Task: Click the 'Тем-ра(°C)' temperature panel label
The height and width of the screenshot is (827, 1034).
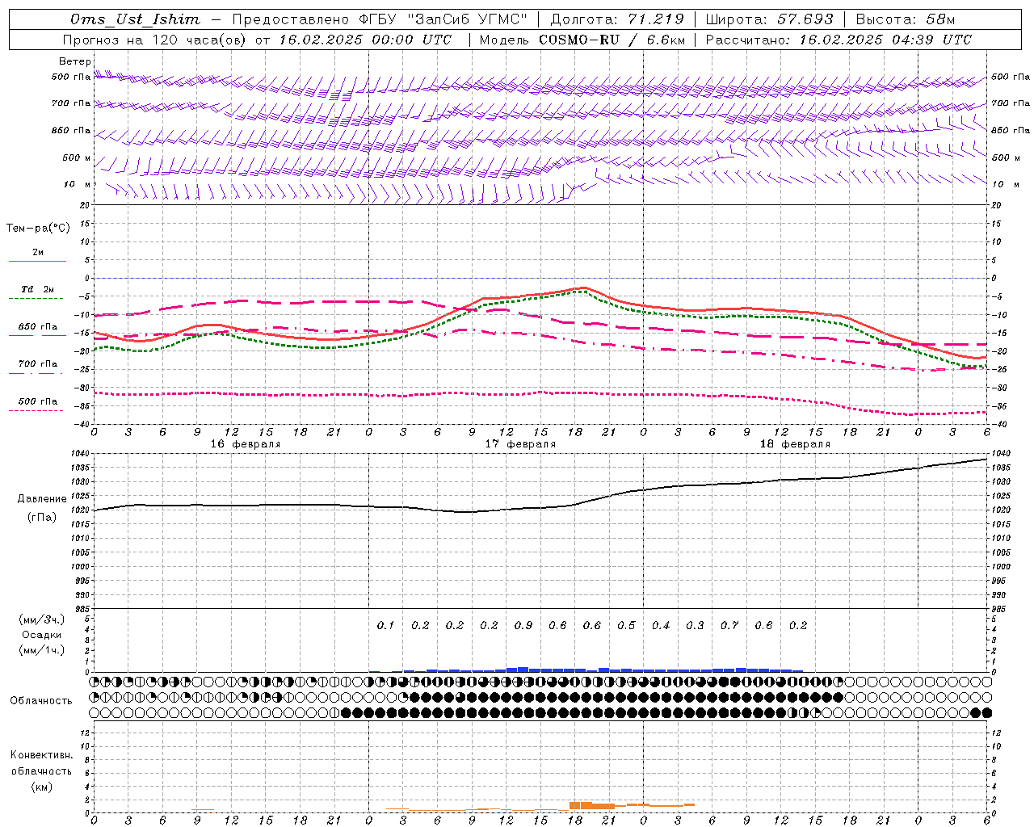Action: [38, 228]
